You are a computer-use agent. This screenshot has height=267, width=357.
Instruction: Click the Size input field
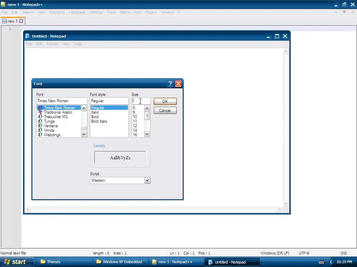pos(141,101)
